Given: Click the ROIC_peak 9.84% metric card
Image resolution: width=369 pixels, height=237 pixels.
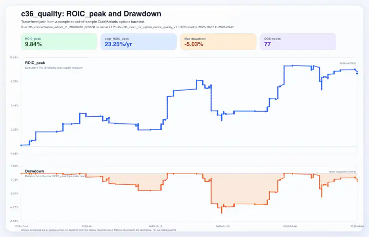Looking at the screenshot, I should tap(59, 42).
